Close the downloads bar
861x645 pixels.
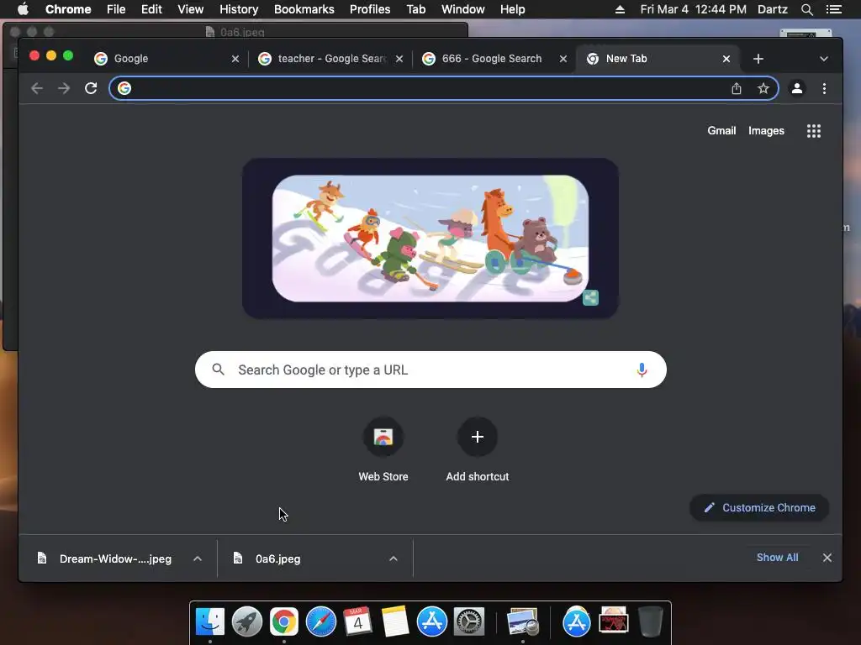pyautogui.click(x=827, y=558)
